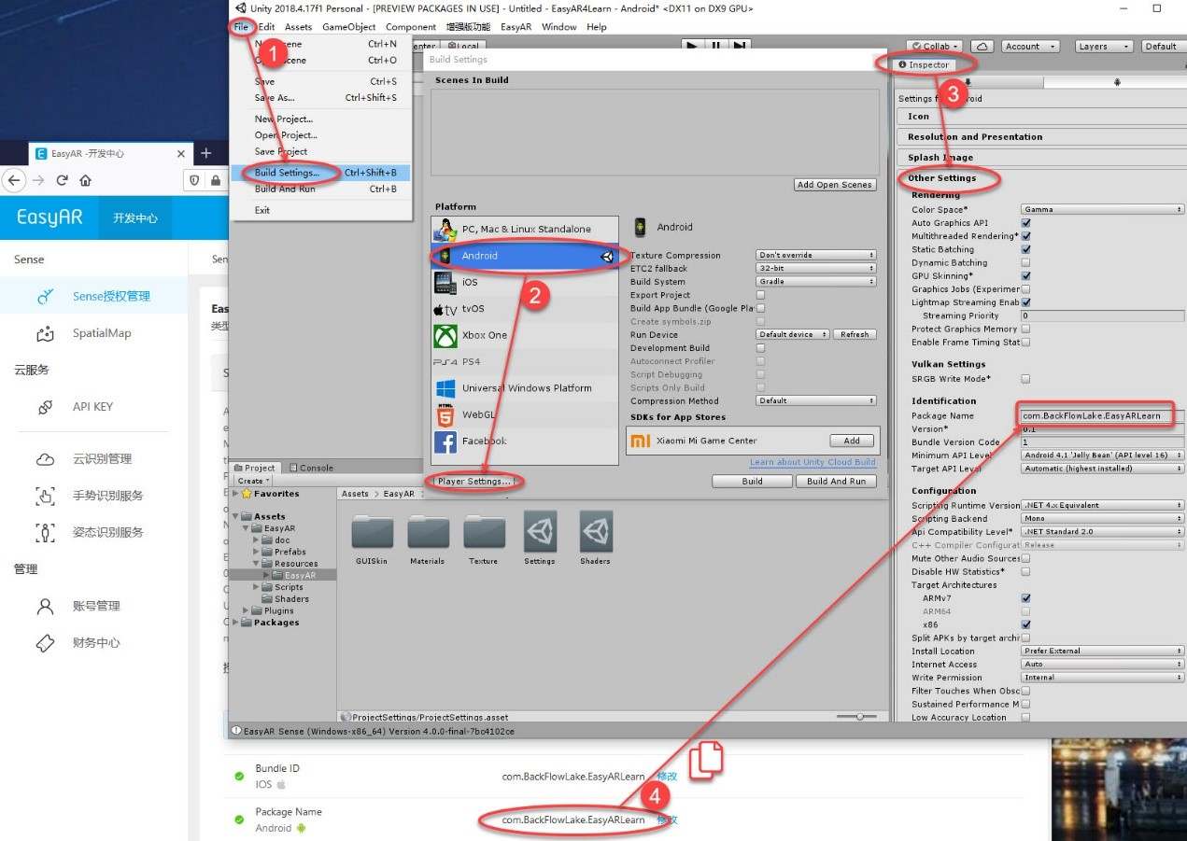Open Color Space Gamma dropdown
Screen dimensions: 1187x841
(1103, 209)
